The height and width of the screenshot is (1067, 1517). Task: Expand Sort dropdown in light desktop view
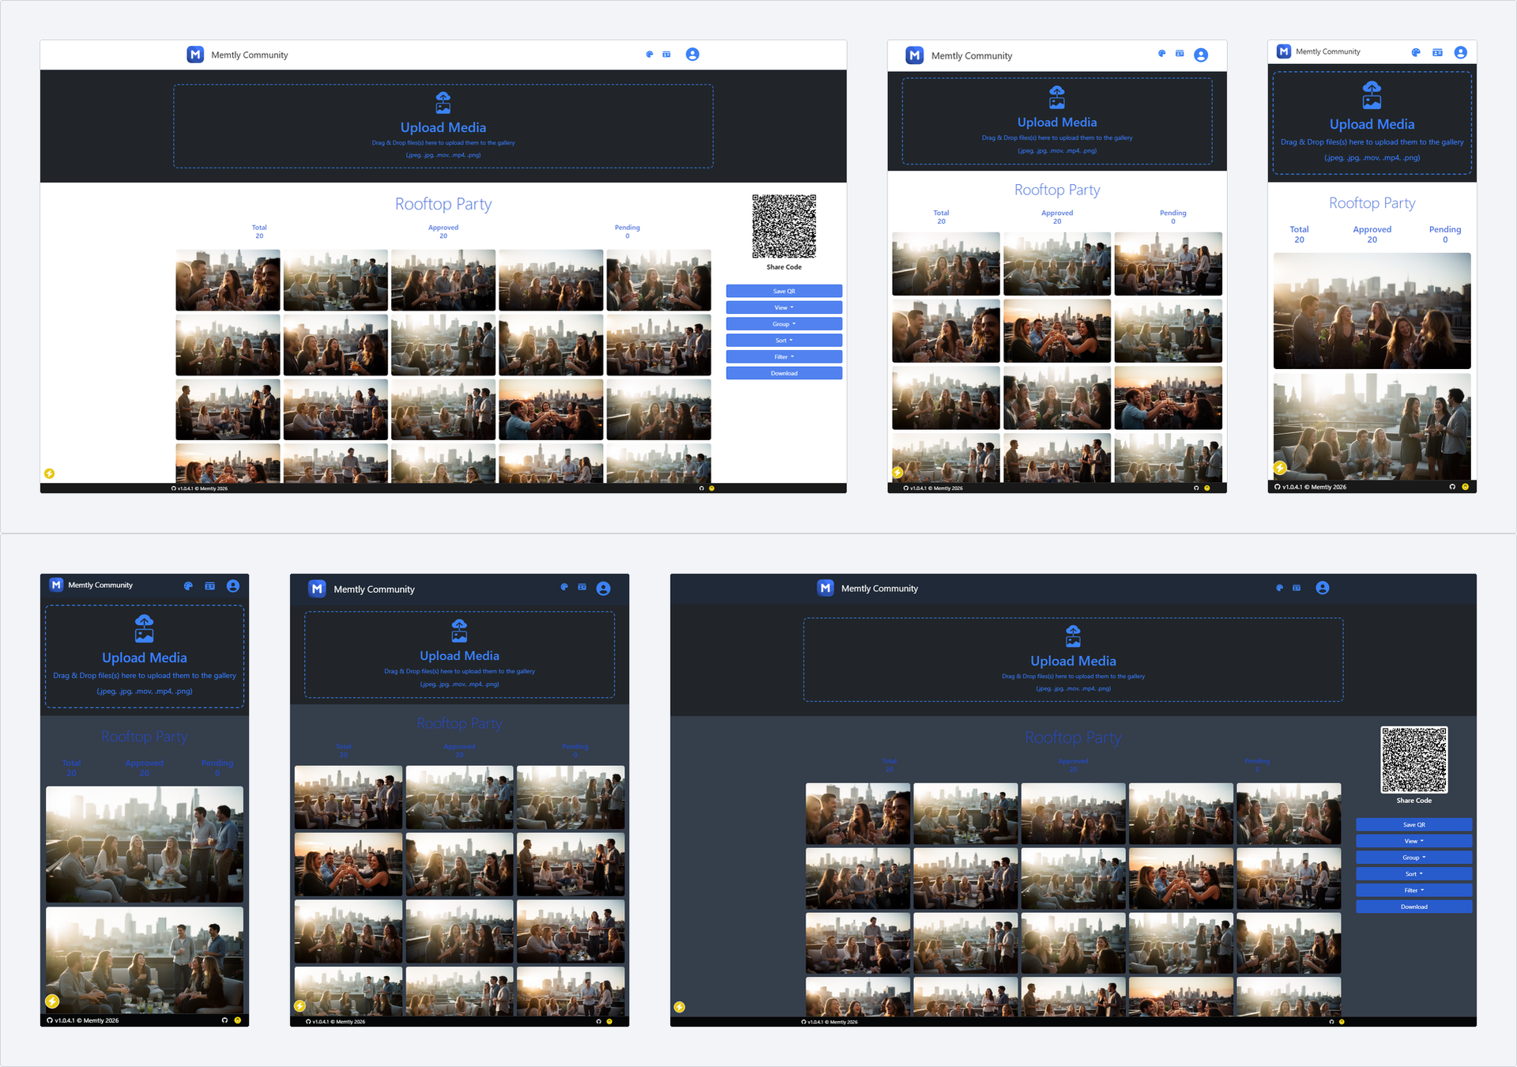(x=784, y=341)
